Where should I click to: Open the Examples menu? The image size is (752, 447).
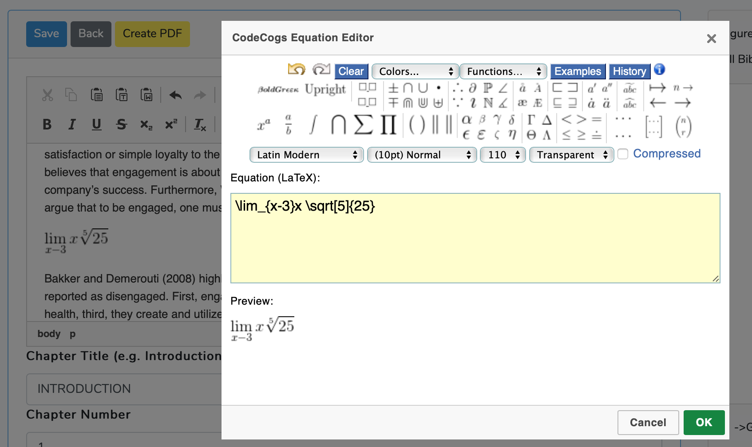[578, 71]
